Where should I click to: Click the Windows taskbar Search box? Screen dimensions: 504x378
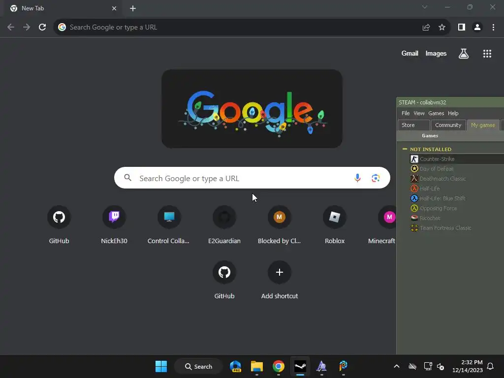point(199,366)
